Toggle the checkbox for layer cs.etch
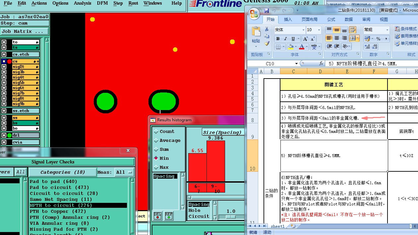Viewport: 418px width, 235px height. [4, 54]
